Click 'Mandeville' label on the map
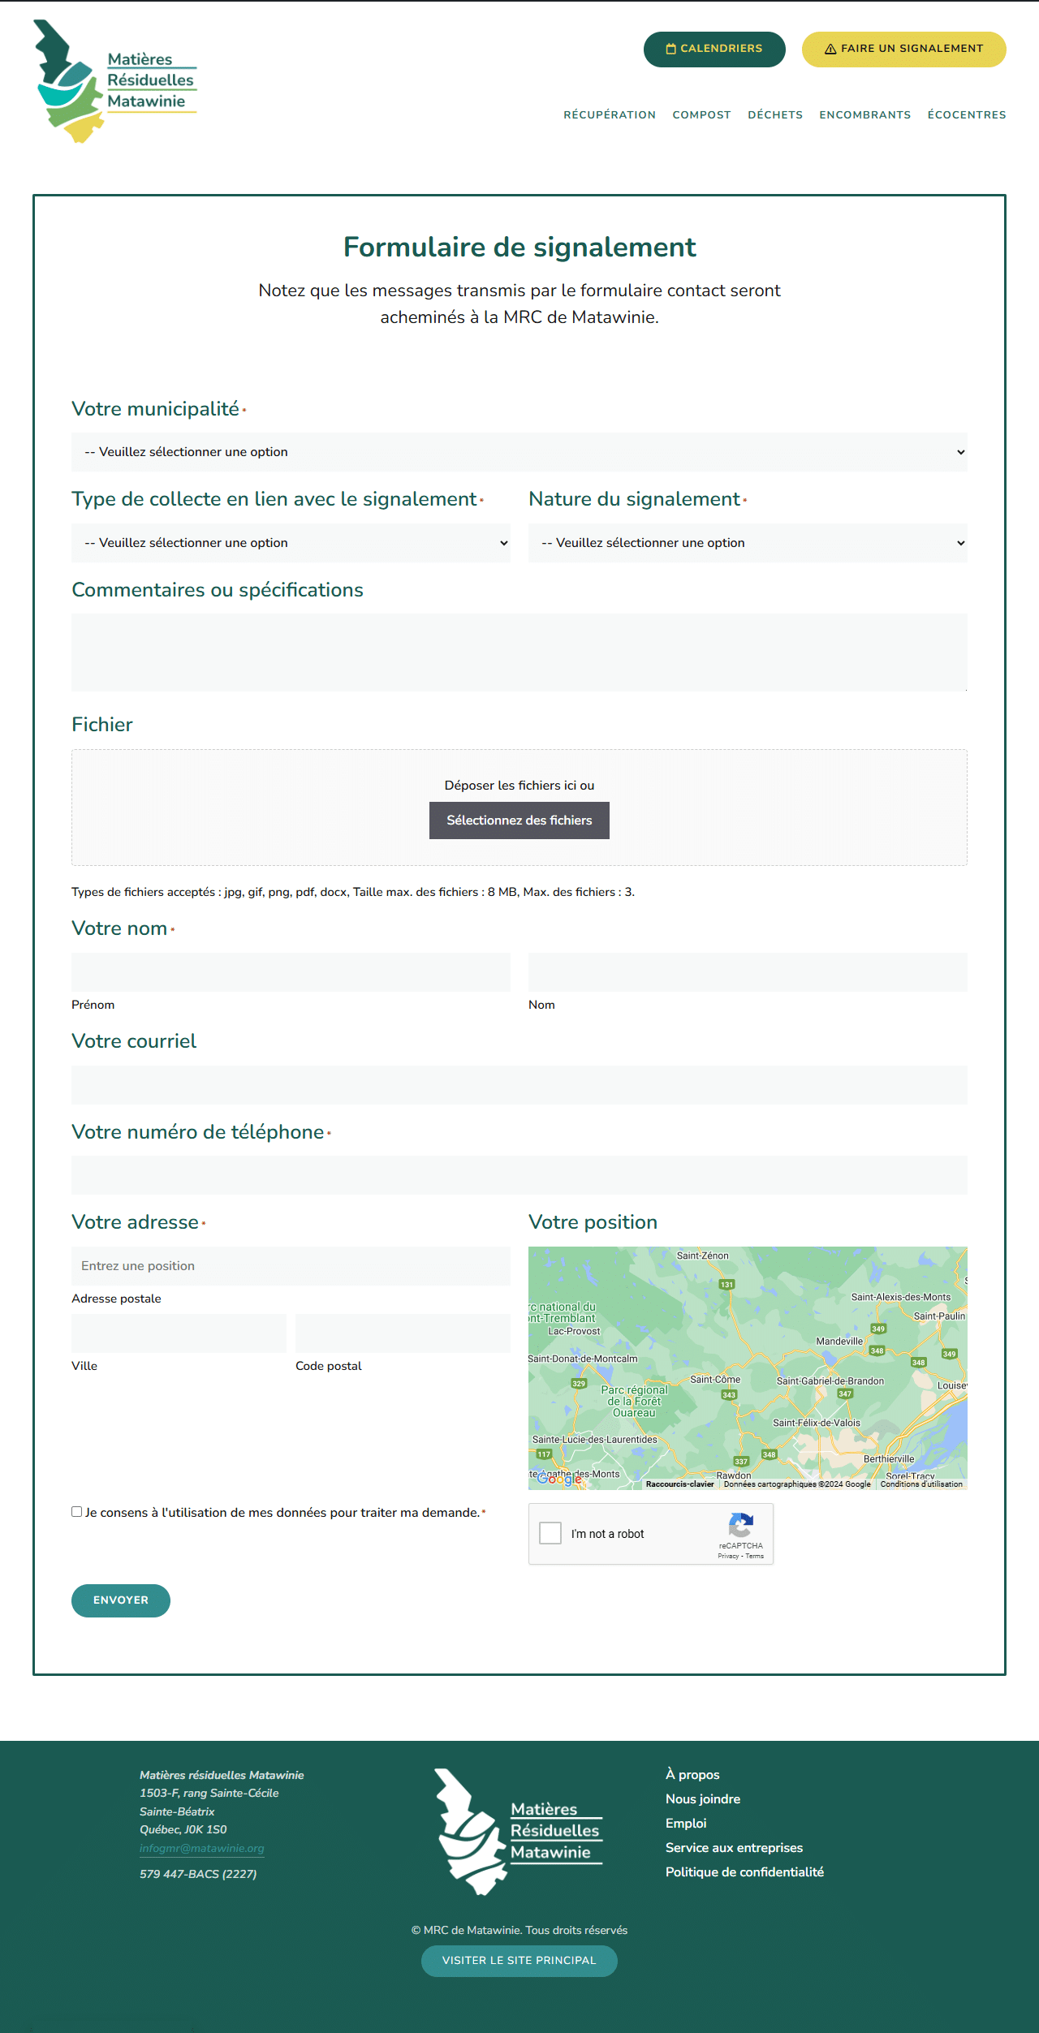 [x=839, y=1342]
